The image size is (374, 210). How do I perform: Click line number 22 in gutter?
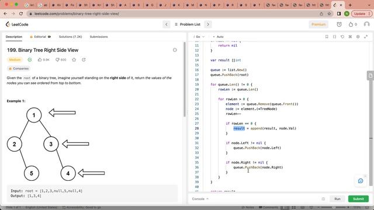click(196, 99)
